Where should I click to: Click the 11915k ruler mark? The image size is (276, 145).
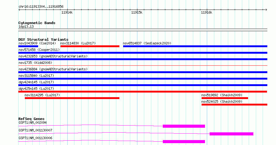point(137,12)
